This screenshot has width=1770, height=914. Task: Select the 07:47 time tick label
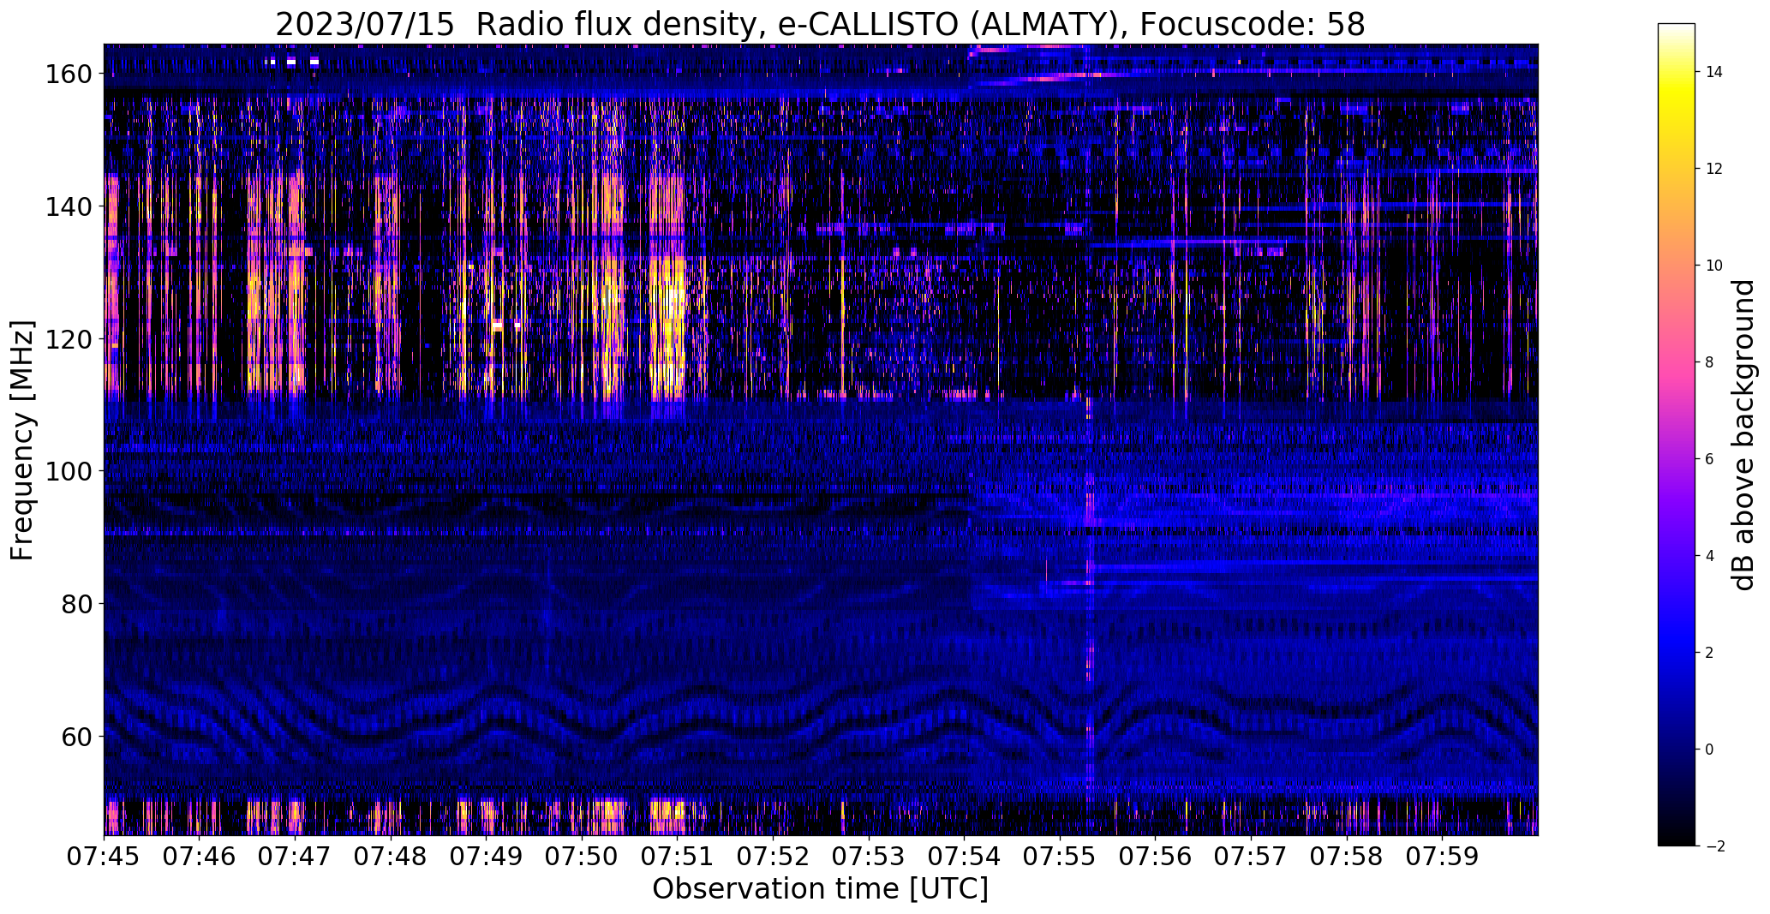[x=295, y=857]
